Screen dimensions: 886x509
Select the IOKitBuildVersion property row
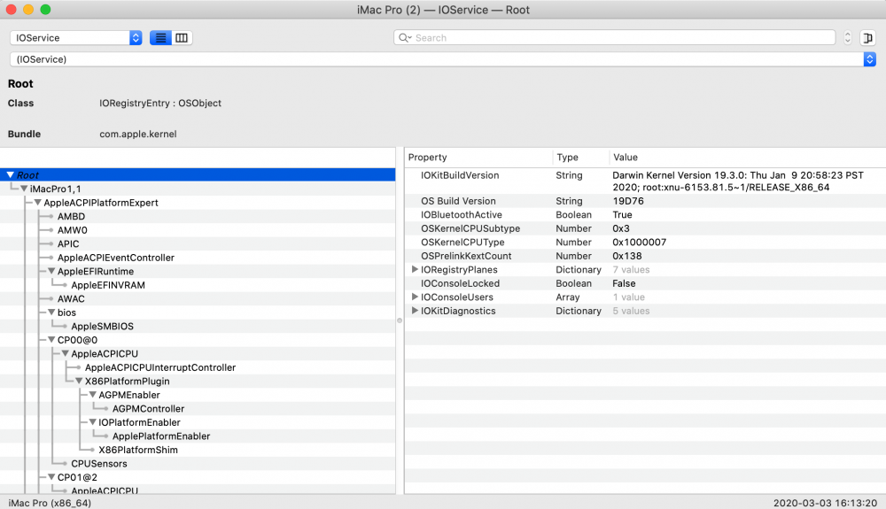645,181
